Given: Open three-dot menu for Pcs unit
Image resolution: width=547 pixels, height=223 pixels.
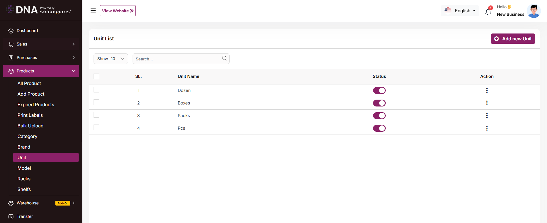Looking at the screenshot, I should pos(487,128).
